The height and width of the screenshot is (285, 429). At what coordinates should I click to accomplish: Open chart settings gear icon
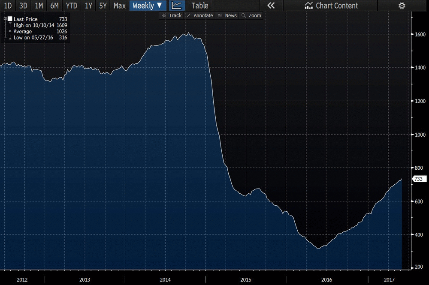tap(402, 6)
